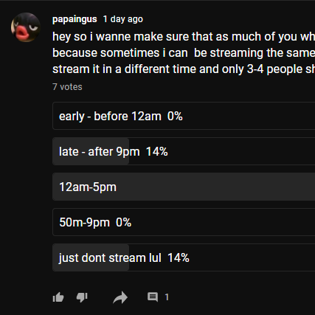Viewport: 315px width, 315px height.
Task: Open the post via '1 day ago' timestamp
Action: point(122,19)
